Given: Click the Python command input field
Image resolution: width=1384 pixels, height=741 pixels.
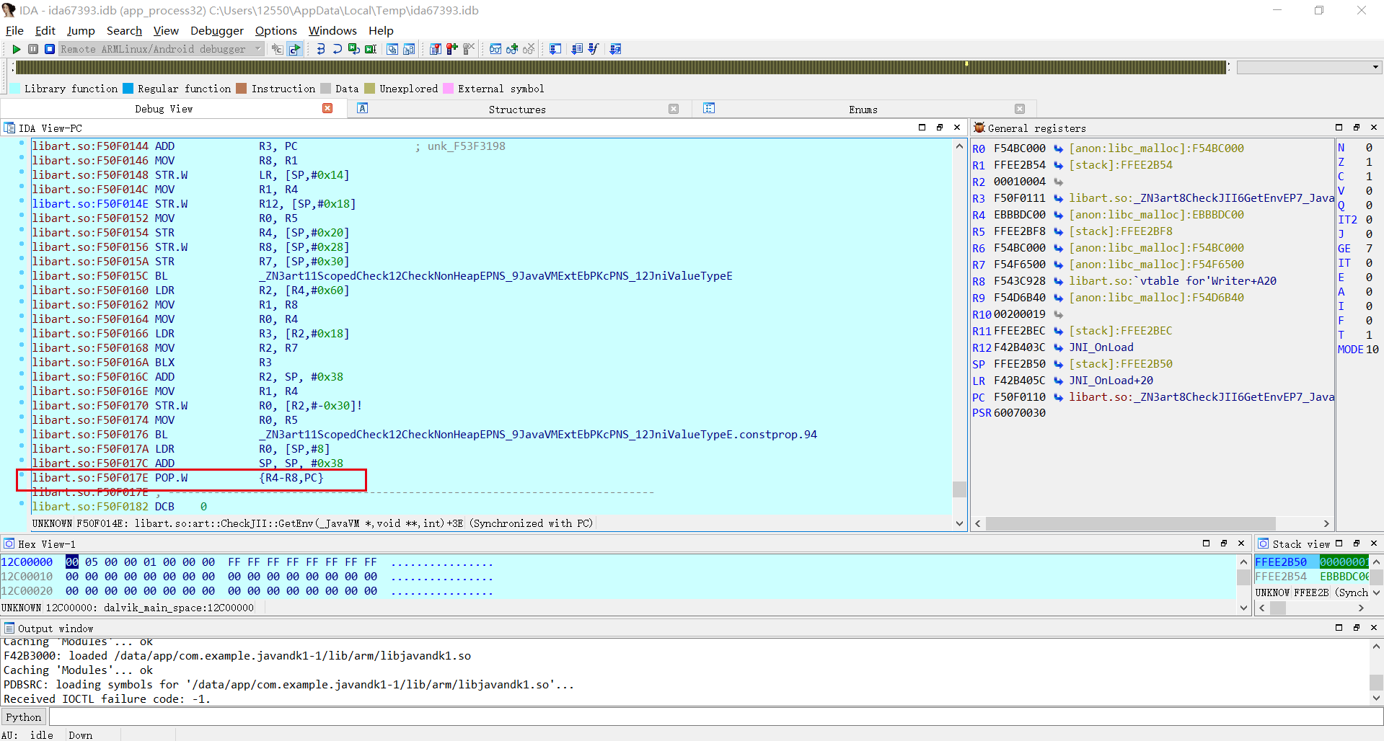Looking at the screenshot, I should pyautogui.click(x=714, y=717).
